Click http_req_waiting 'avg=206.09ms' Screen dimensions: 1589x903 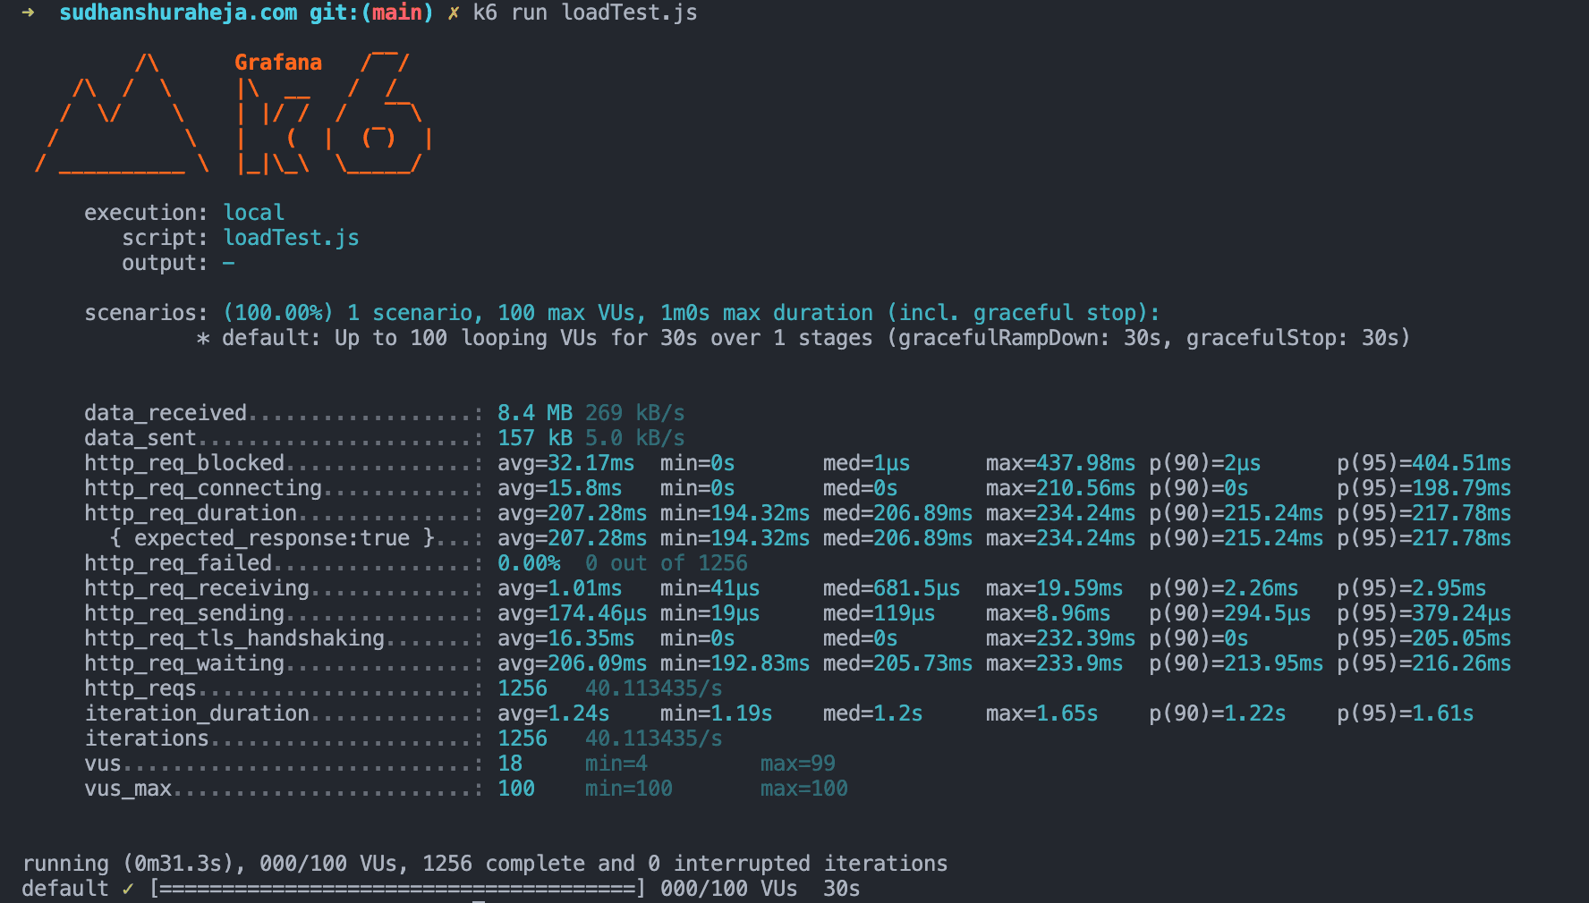pos(572,663)
